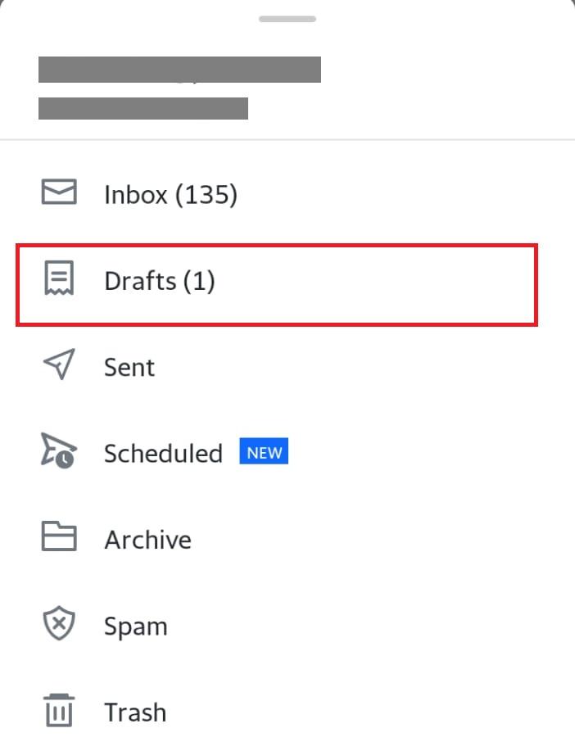575x751 pixels.
Task: Select the Archive folder label
Action: point(148,540)
